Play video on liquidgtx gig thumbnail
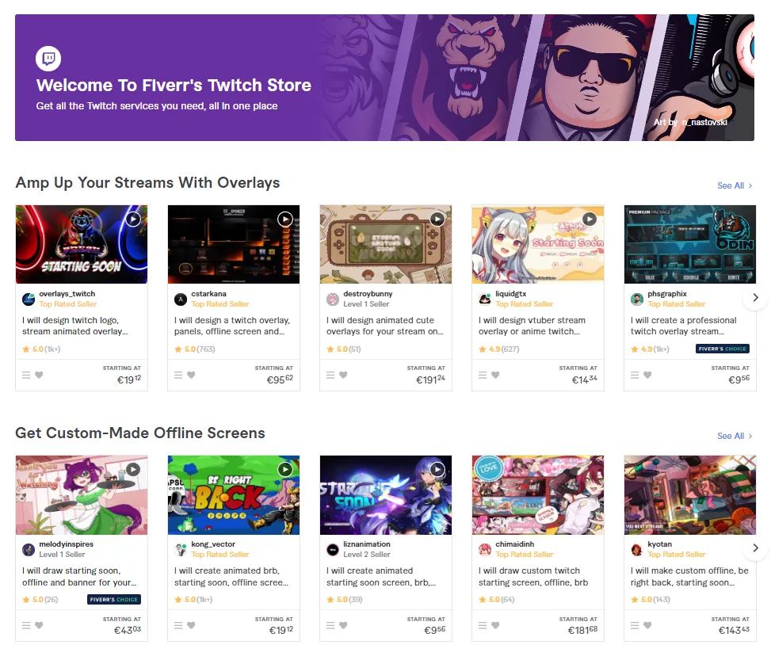Screen dimensions: 771x660 tap(590, 219)
